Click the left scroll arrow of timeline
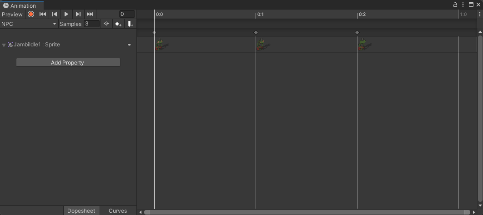Screen dimensions: 483x215 coord(141,212)
